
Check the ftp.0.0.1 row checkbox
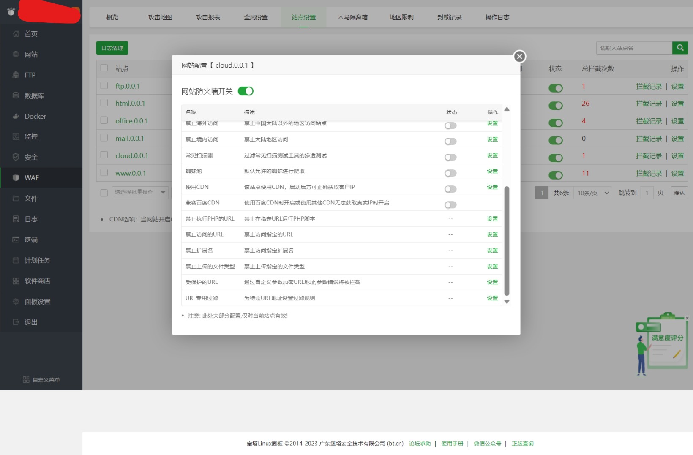[104, 85]
